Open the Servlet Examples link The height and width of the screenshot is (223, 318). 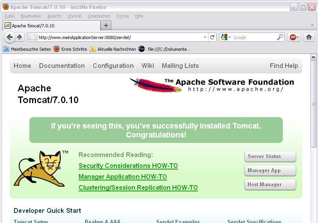click(x=178, y=221)
